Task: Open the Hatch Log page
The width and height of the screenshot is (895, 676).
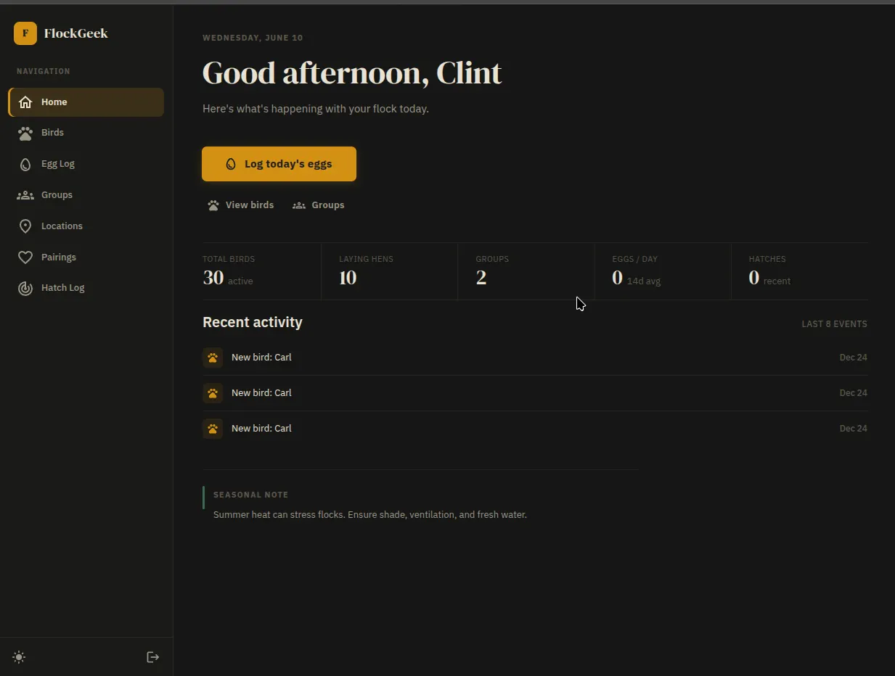Action: click(86, 288)
